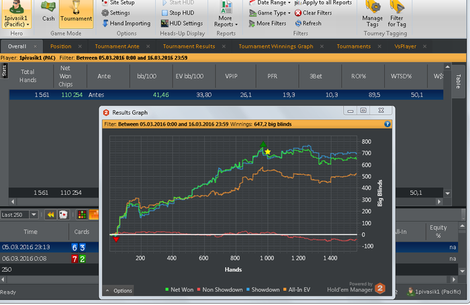Open HUD Settings
Image resolution: width=470 pixels, height=305 pixels.
tap(182, 24)
